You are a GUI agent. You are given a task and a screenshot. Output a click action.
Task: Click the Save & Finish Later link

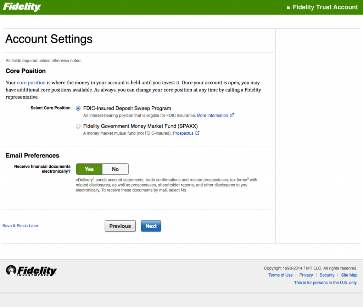20,226
